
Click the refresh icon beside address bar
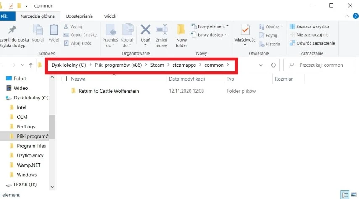pyautogui.click(x=274, y=65)
